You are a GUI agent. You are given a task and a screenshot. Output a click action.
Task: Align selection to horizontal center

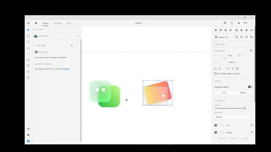coord(241,30)
